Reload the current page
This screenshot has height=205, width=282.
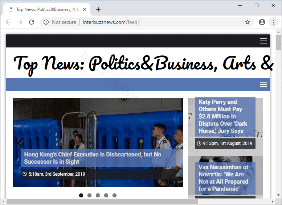[32, 22]
